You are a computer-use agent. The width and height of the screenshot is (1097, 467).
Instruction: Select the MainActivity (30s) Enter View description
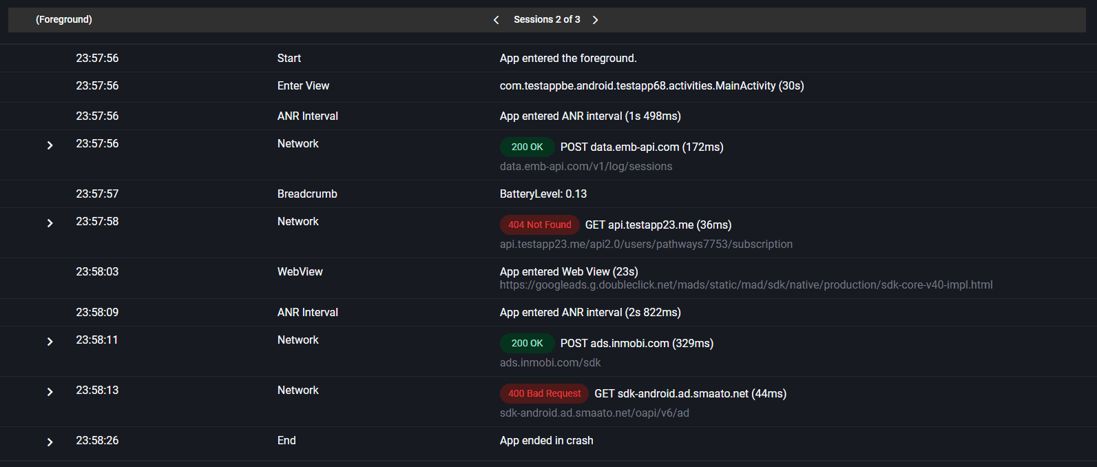[x=652, y=86]
